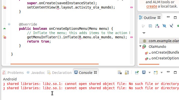The height and width of the screenshot is (100, 179).
Task: Click first libz.so.1 error line in console
Action: (91, 84)
